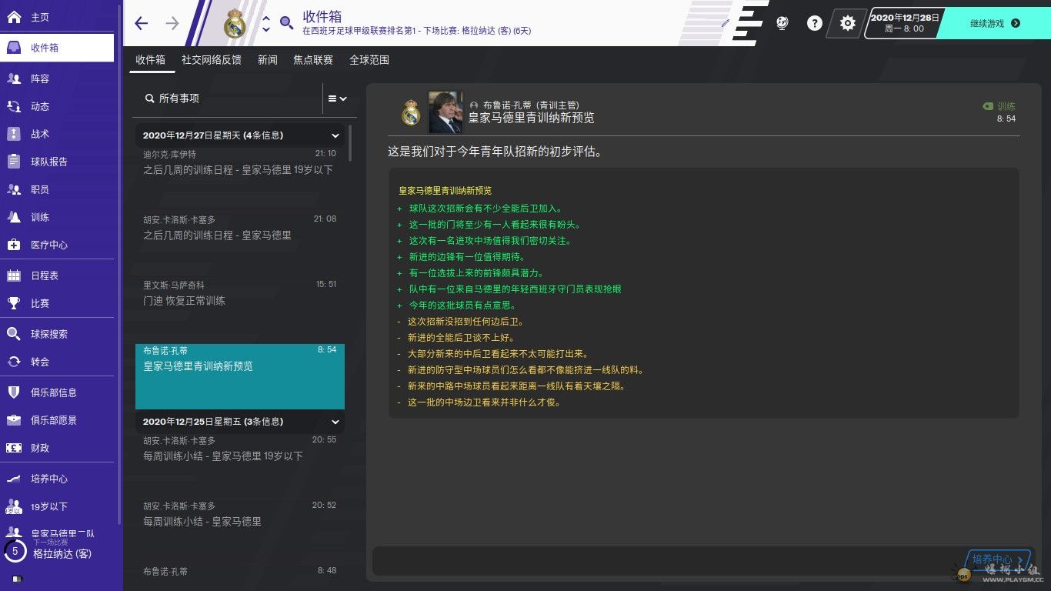Screen dimensions: 1051x591
Task: Click Bruno Conti's staff portrait
Action: point(445,112)
